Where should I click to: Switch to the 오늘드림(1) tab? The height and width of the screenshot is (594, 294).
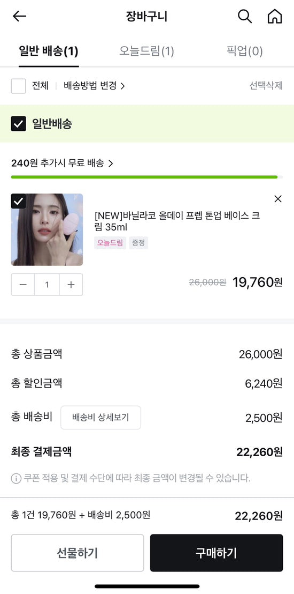(146, 51)
